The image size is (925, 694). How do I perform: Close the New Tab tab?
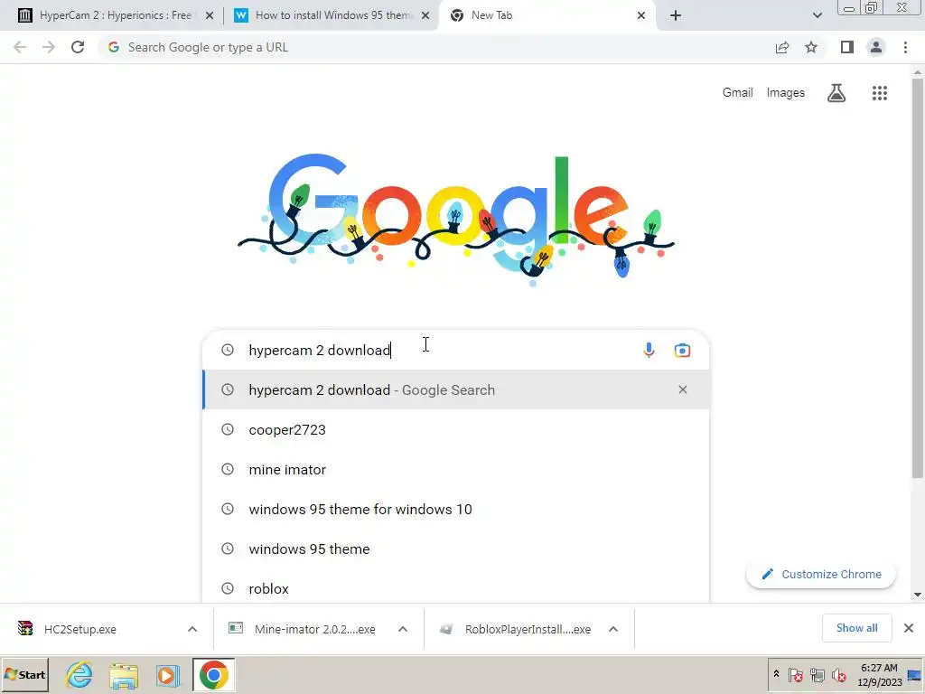[x=641, y=15]
